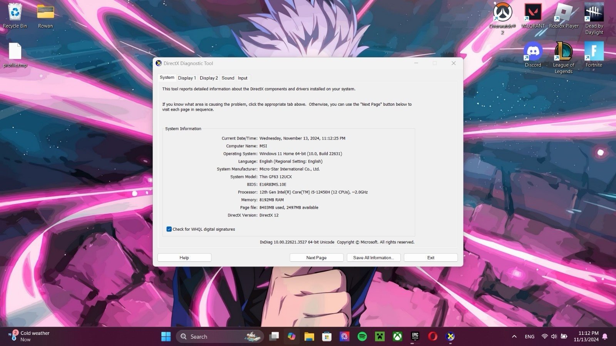Launch League of Legends shortcut
Screen dimensions: 616x346
pyautogui.click(x=564, y=58)
